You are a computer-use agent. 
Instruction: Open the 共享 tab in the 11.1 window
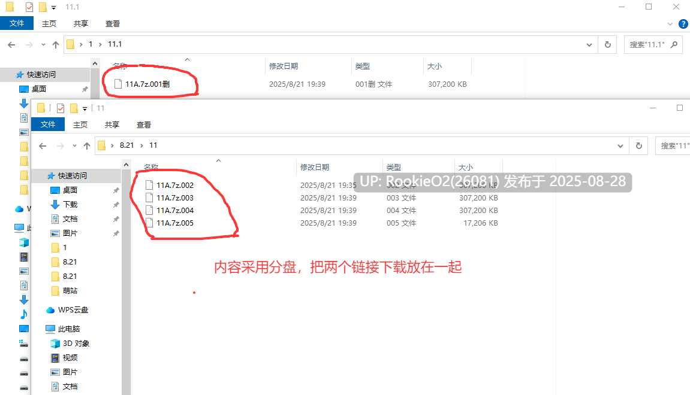(x=80, y=24)
